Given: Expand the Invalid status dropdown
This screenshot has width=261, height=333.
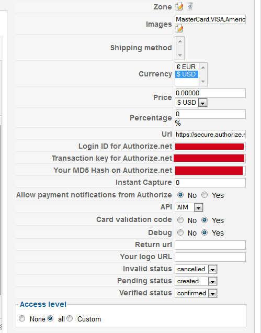Looking at the screenshot, I should pos(196,269).
